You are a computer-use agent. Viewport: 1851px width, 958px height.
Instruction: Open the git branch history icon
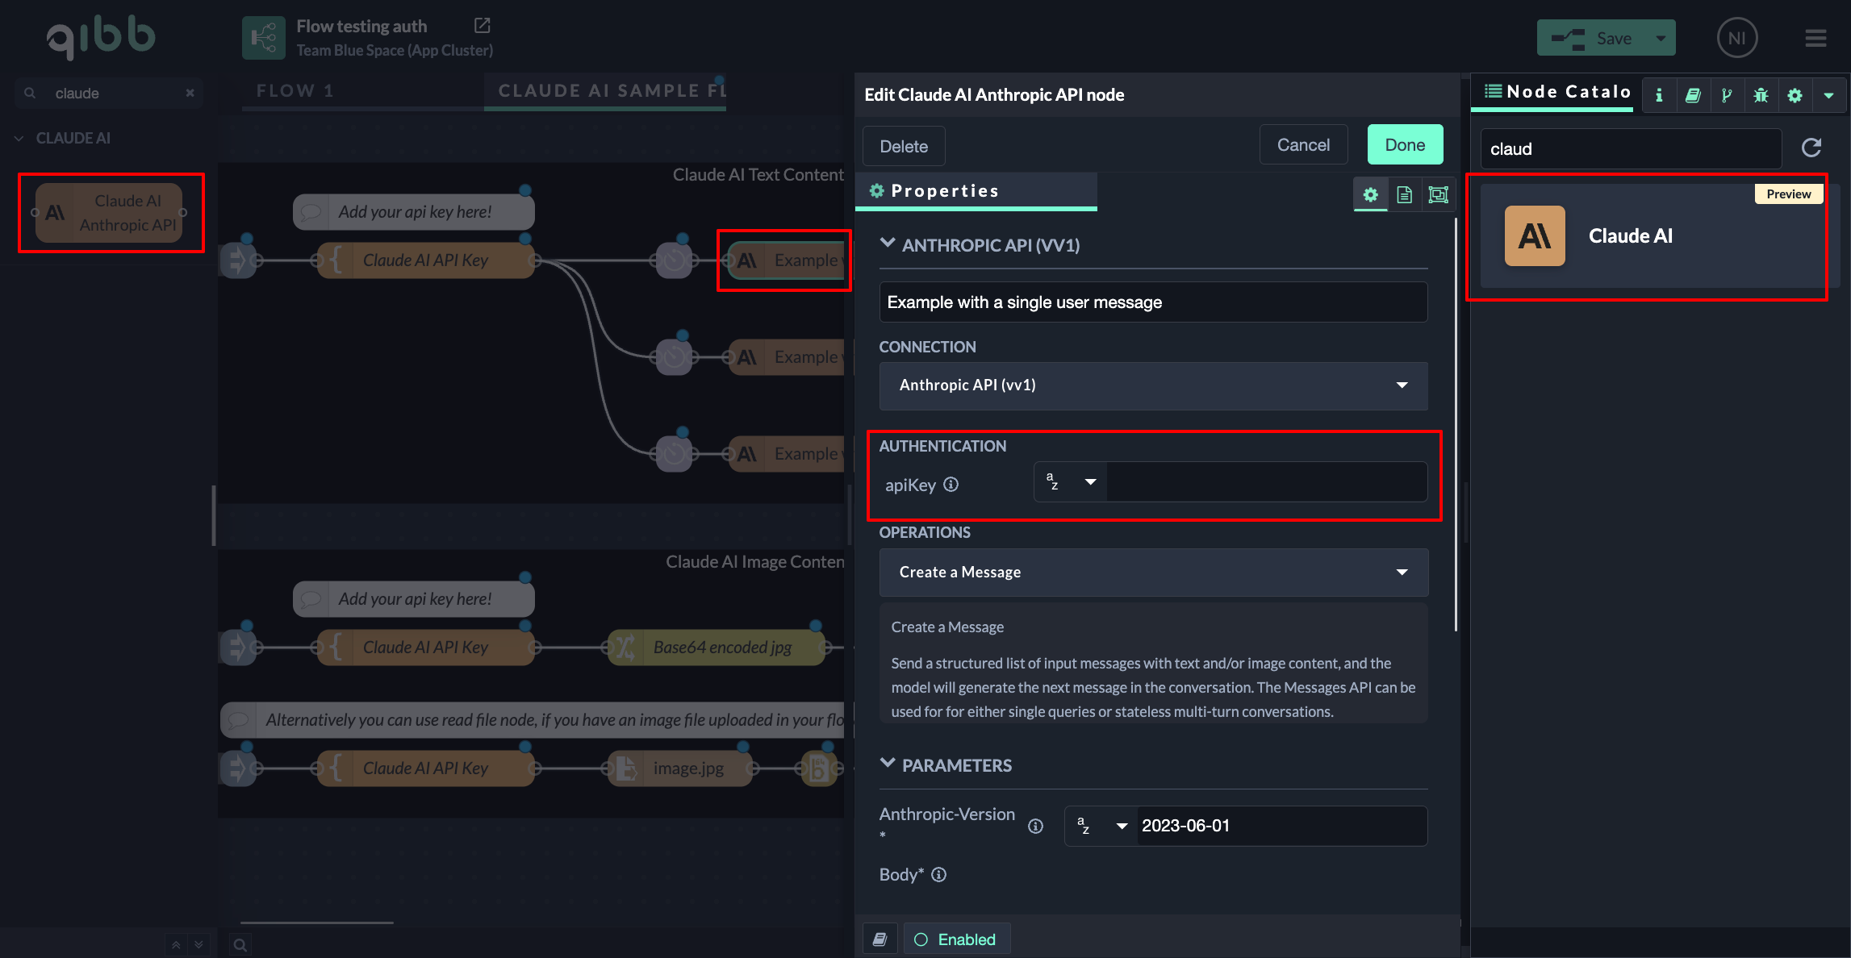[1727, 95]
